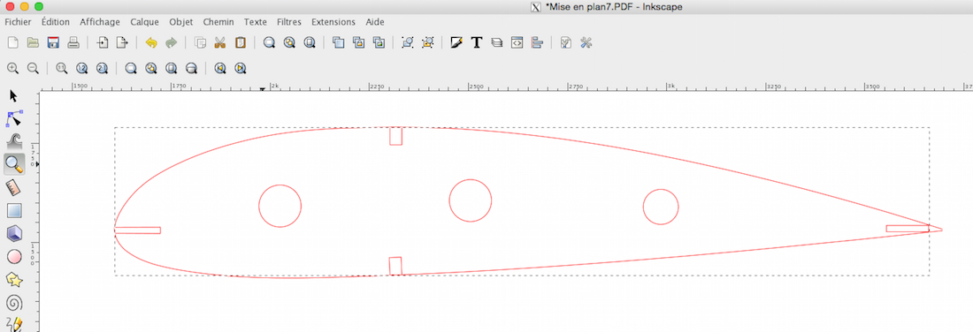This screenshot has width=973, height=332.
Task: Create a new document
Action: 13,42
